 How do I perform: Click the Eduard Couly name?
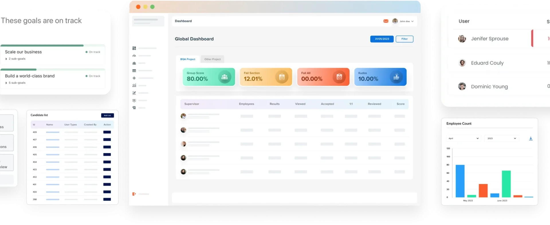[487, 63]
